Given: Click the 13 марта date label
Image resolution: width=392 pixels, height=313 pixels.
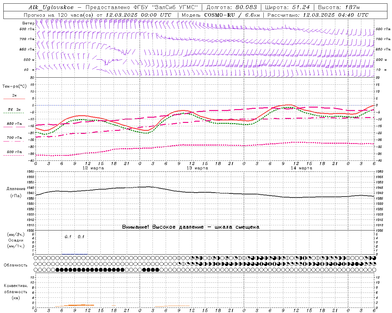Looking at the screenshot, I should point(197,168).
